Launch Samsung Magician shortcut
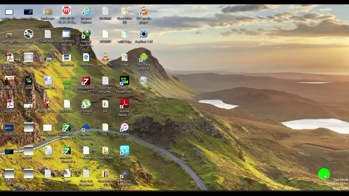Image resolution: width=349 pixels, height=196 pixels. [x=124, y=178]
